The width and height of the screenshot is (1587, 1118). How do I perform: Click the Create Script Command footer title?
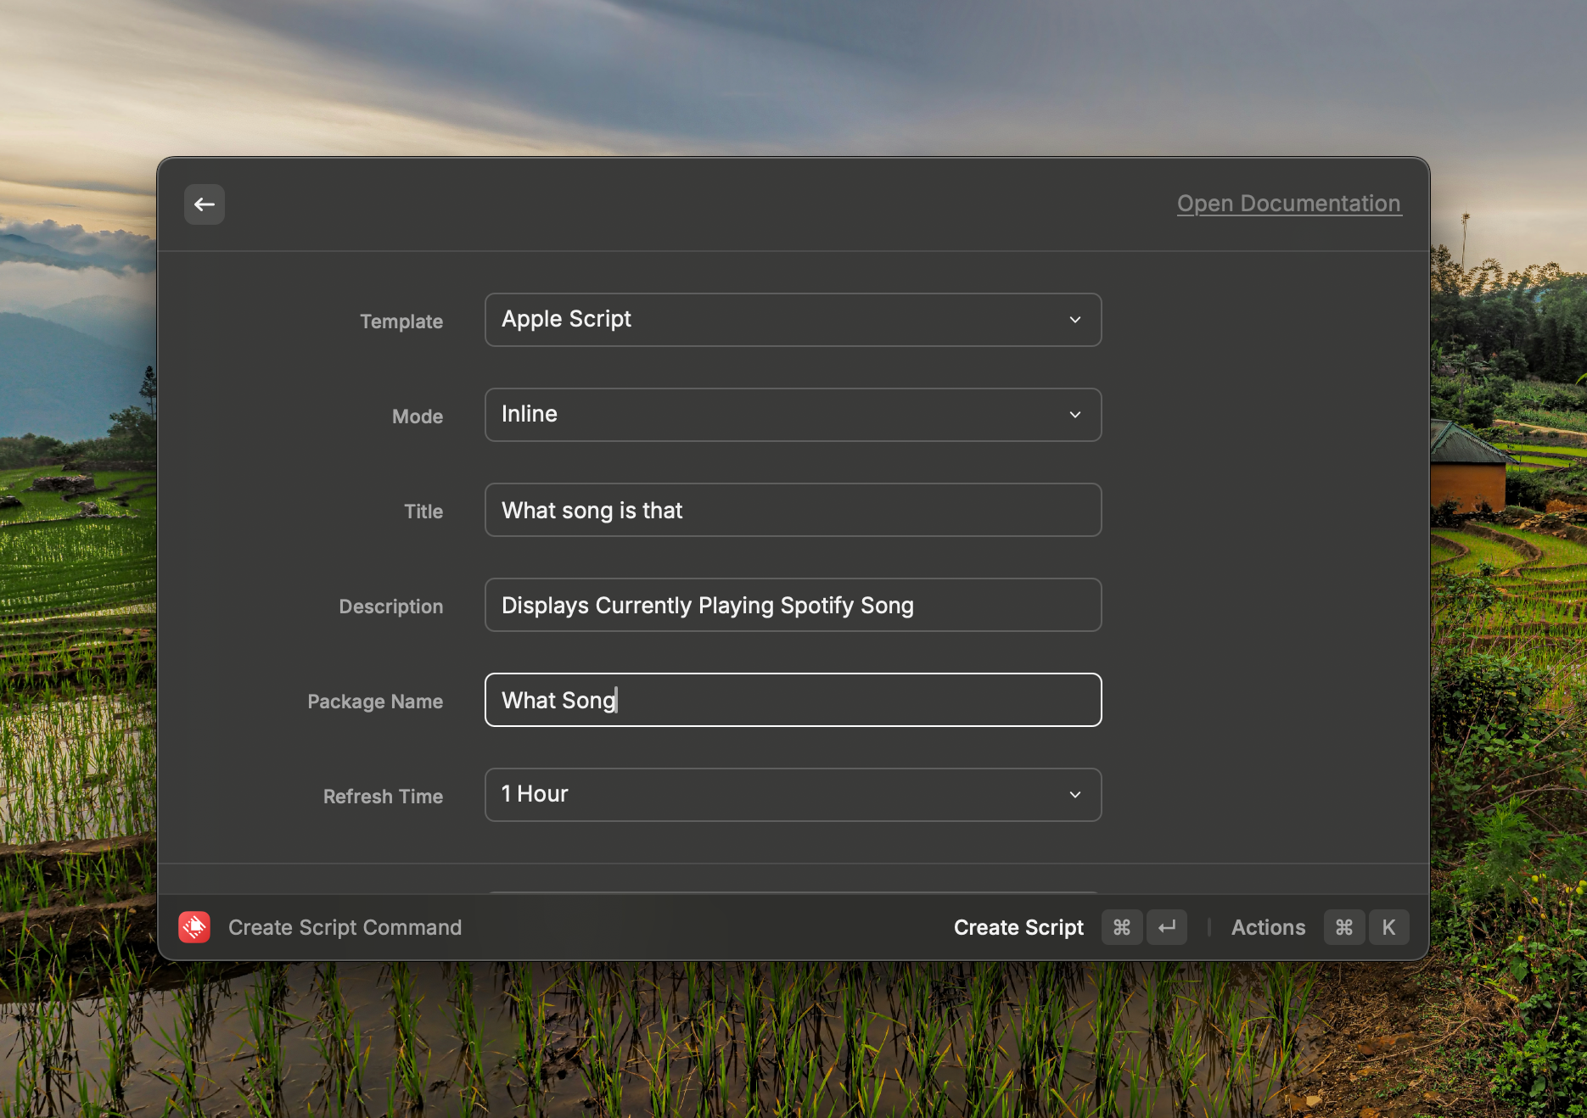click(x=345, y=927)
